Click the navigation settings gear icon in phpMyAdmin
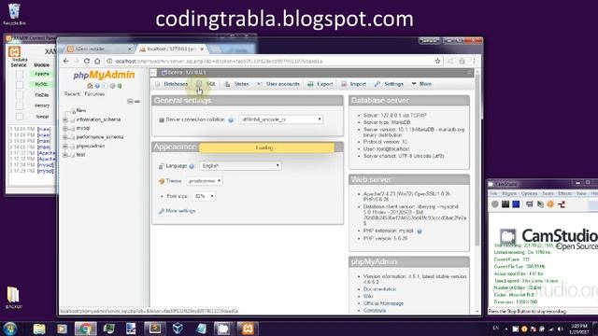 pyautogui.click(x=112, y=86)
